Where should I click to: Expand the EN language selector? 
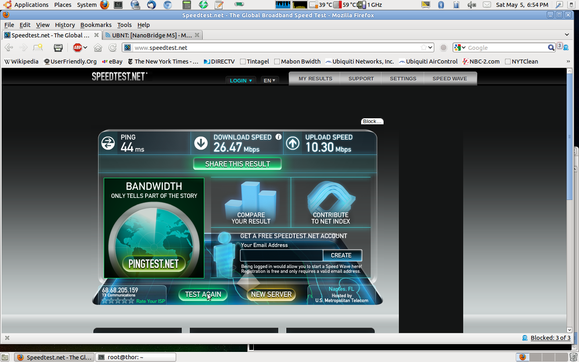tap(269, 80)
